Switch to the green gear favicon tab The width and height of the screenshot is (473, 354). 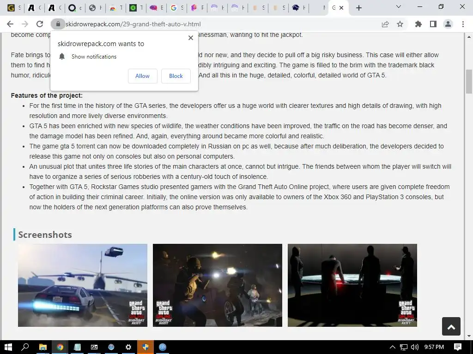pos(133,8)
